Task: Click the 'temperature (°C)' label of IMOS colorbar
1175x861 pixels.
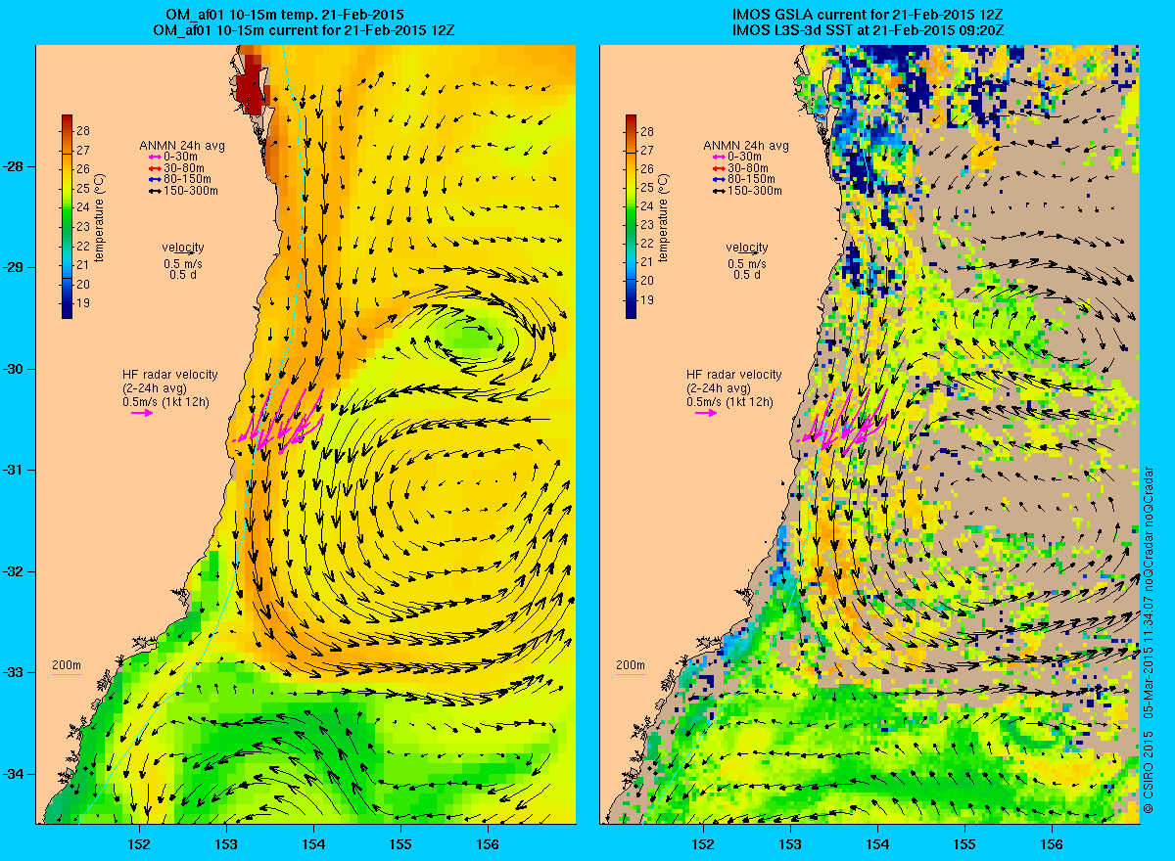Action: coord(664,217)
